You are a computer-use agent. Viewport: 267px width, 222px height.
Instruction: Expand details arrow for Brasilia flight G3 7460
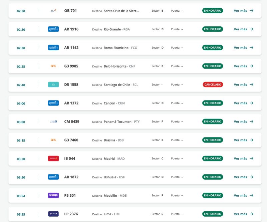252,140
